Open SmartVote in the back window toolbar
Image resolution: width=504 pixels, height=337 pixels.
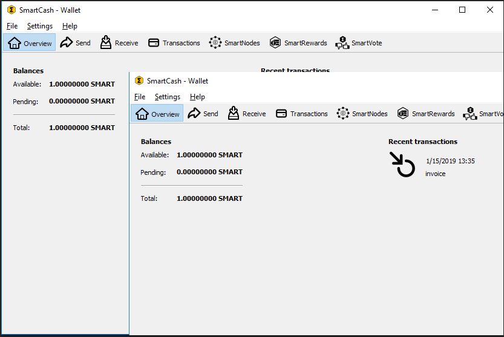click(359, 43)
